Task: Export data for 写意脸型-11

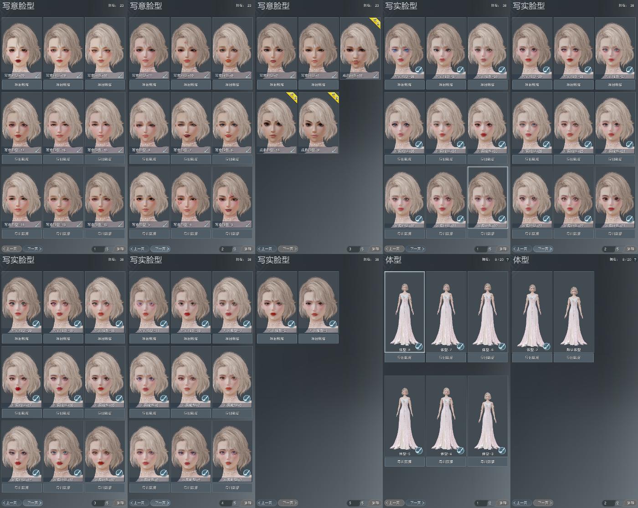Action: (149, 85)
